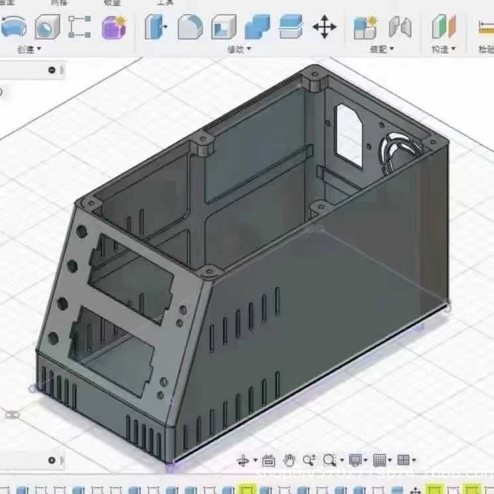The height and width of the screenshot is (494, 494).
Task: Open the Grid and Snaps dropdown
Action: point(381,460)
